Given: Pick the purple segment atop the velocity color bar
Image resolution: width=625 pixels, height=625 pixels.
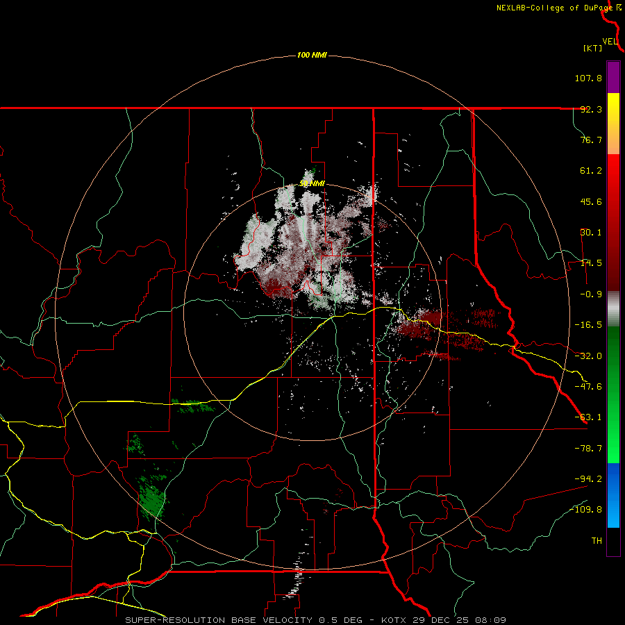Looking at the screenshot, I should tap(613, 77).
